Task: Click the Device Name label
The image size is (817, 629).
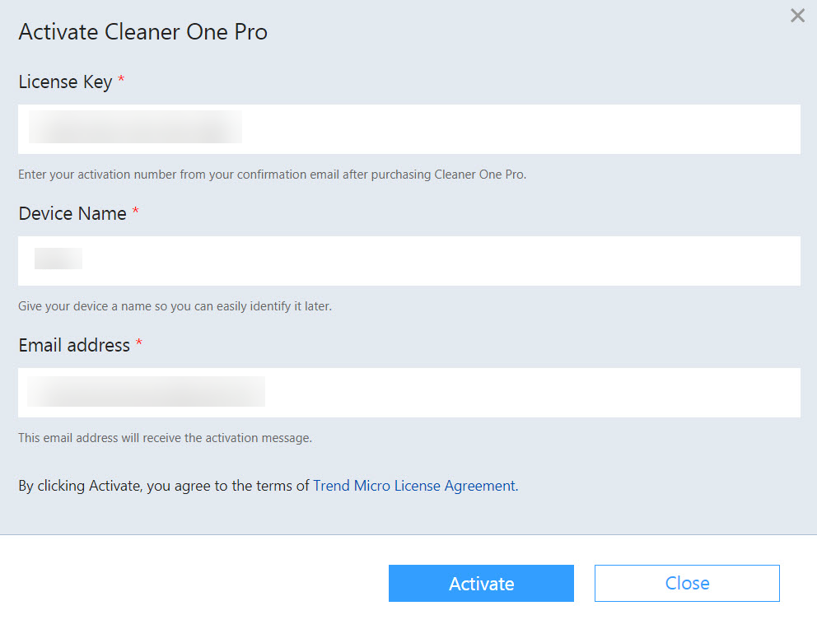Action: pos(72,213)
